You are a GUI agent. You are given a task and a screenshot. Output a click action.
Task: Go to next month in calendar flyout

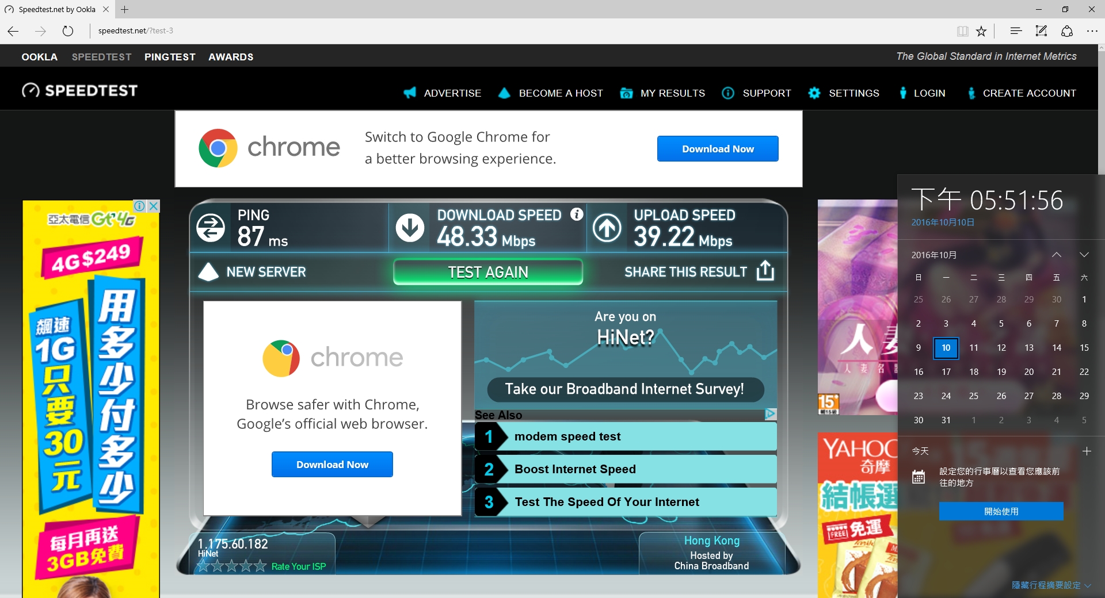[x=1084, y=255]
